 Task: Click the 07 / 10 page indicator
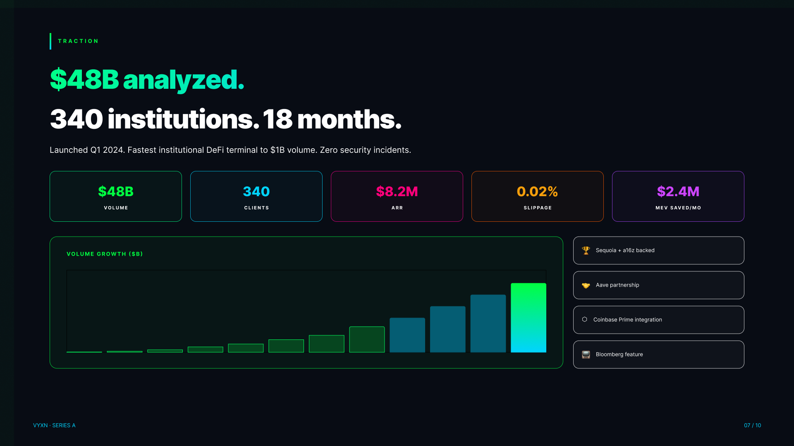pyautogui.click(x=752, y=425)
